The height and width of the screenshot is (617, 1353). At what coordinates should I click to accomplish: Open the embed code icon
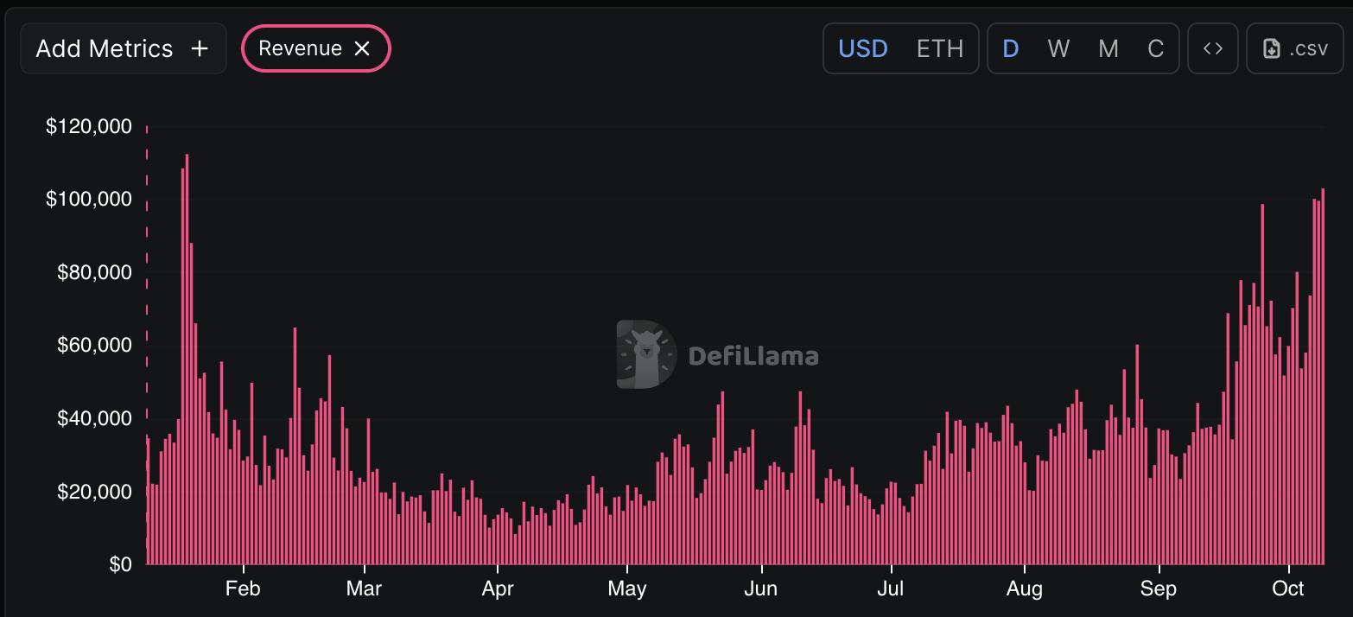click(1213, 48)
